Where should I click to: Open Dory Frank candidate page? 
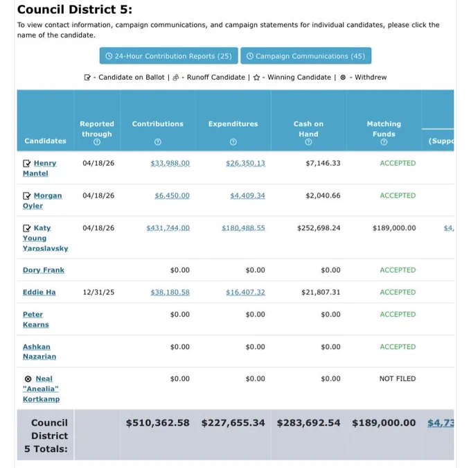44,270
